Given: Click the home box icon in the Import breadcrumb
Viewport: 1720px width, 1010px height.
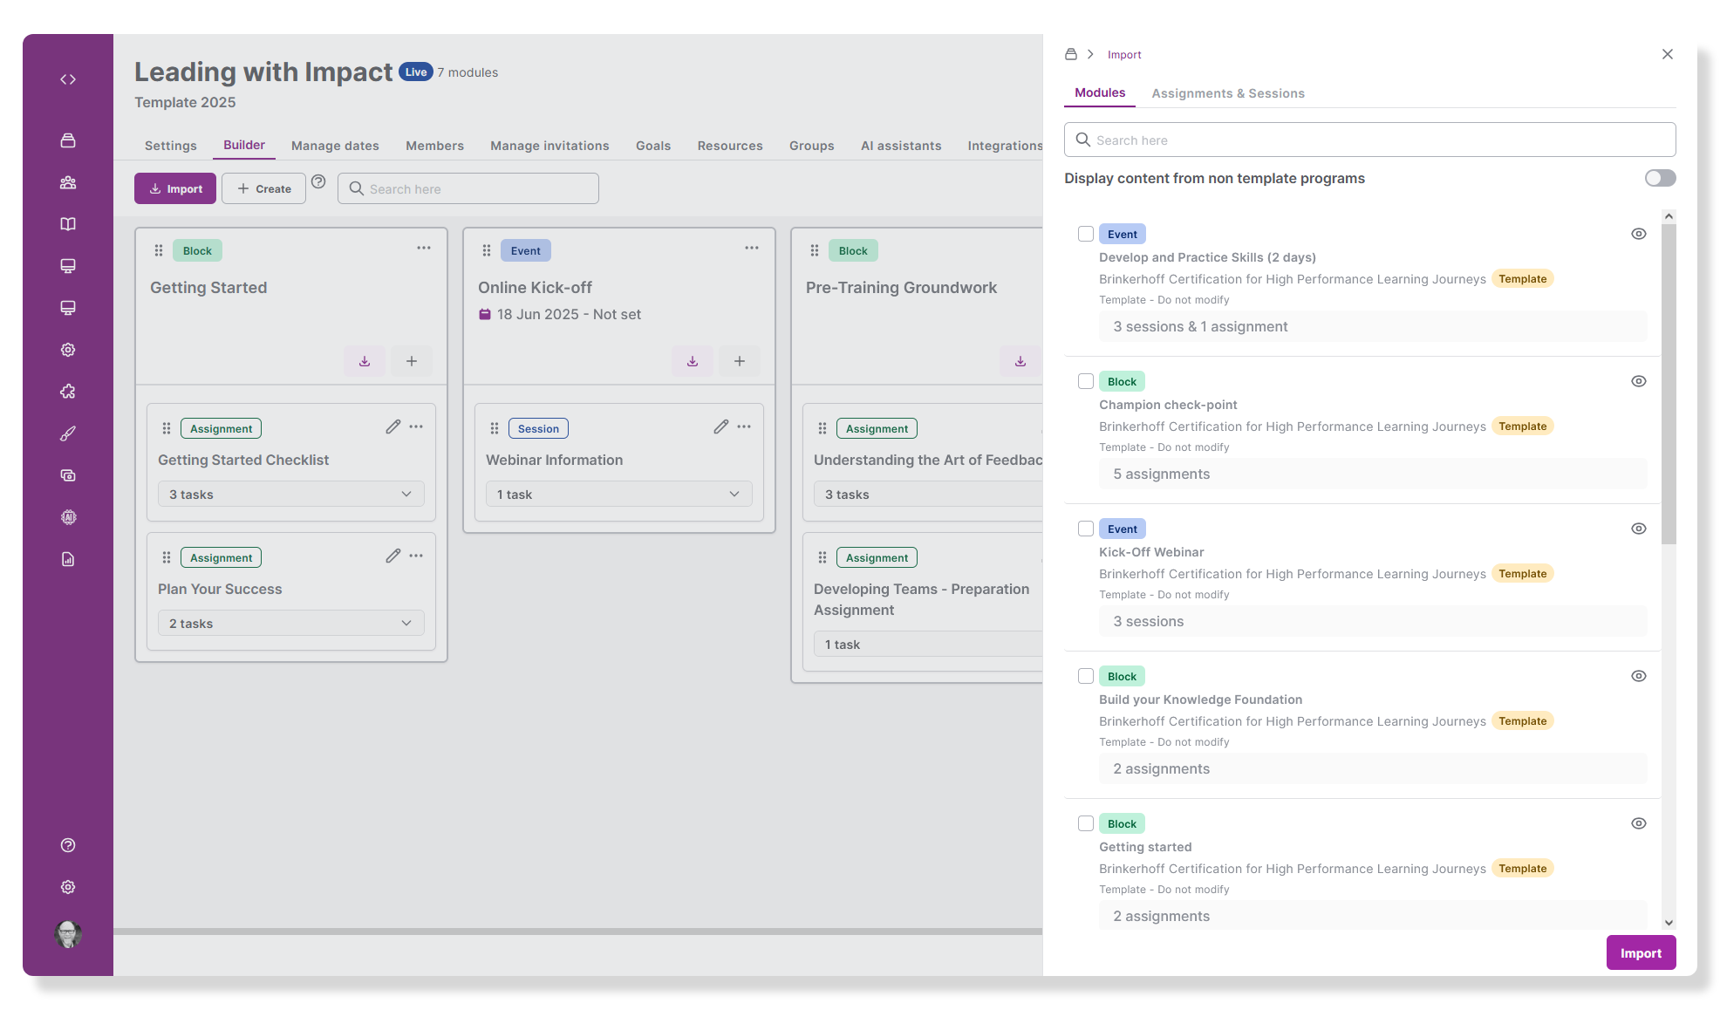Looking at the screenshot, I should pyautogui.click(x=1071, y=54).
